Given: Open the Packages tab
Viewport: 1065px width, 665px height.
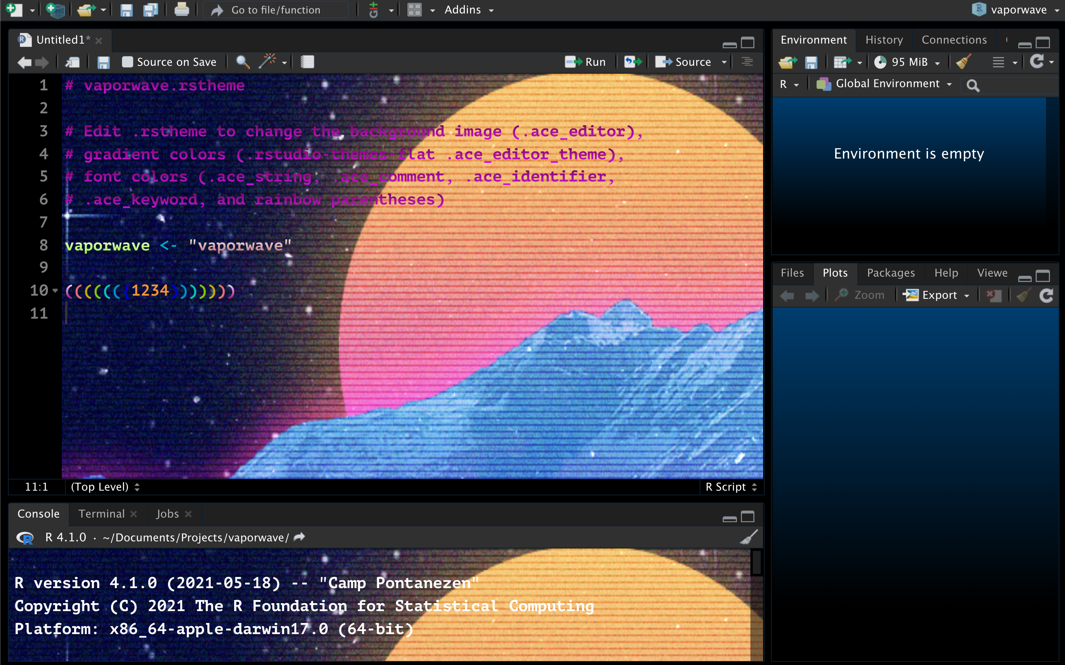Looking at the screenshot, I should pyautogui.click(x=890, y=273).
